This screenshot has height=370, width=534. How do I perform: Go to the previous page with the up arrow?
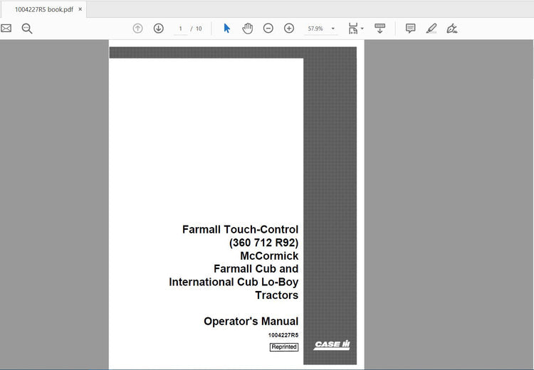[137, 28]
